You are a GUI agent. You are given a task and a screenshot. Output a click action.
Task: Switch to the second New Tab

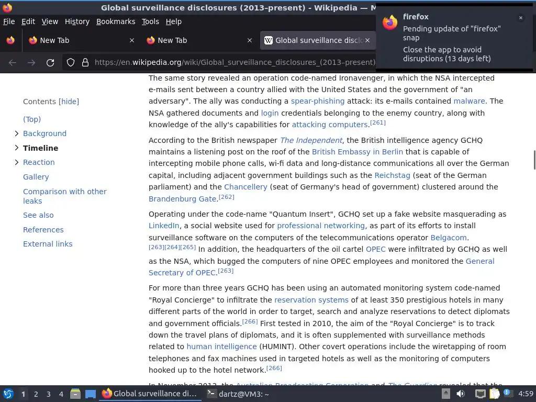click(199, 40)
